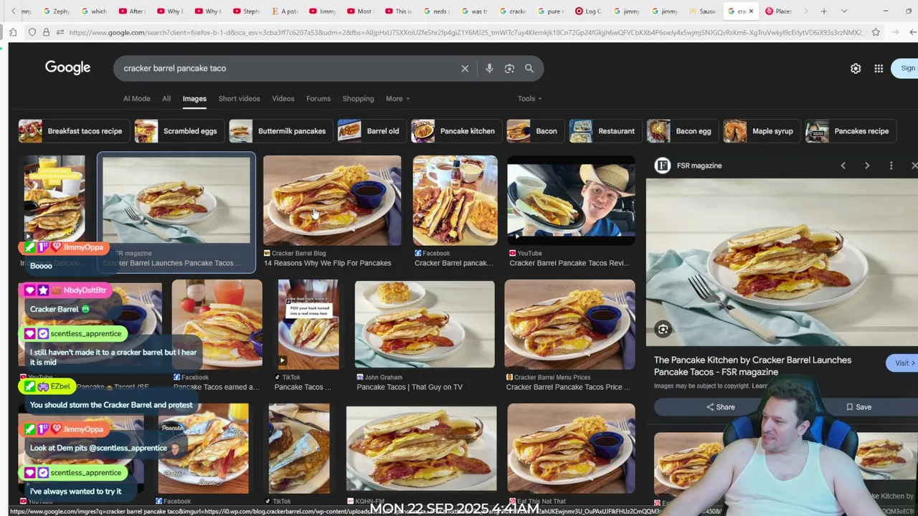The height and width of the screenshot is (516, 918).
Task: Submit search with the magnifier icon
Action: tap(529, 69)
